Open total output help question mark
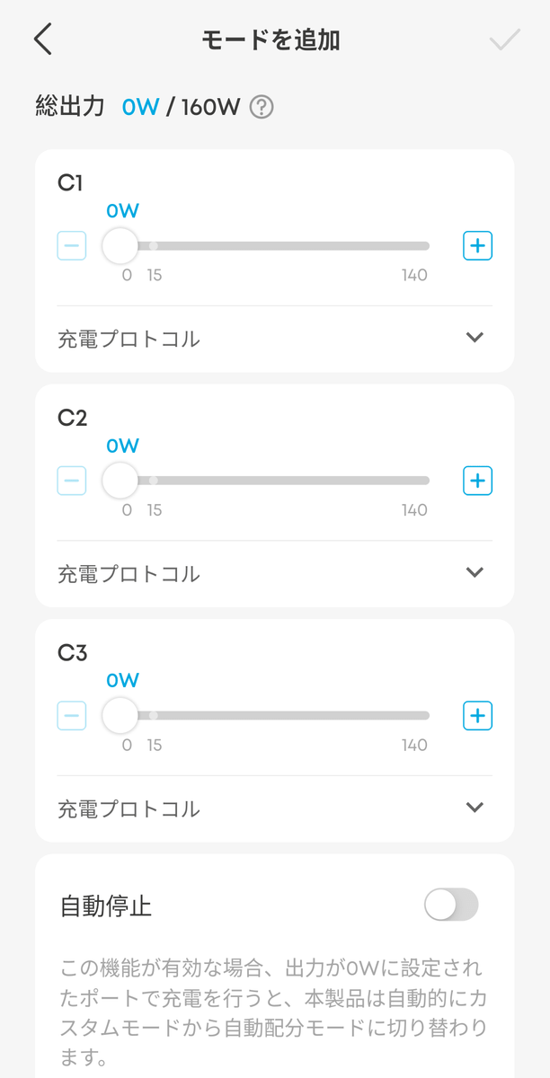This screenshot has height=1078, width=550. [x=262, y=108]
